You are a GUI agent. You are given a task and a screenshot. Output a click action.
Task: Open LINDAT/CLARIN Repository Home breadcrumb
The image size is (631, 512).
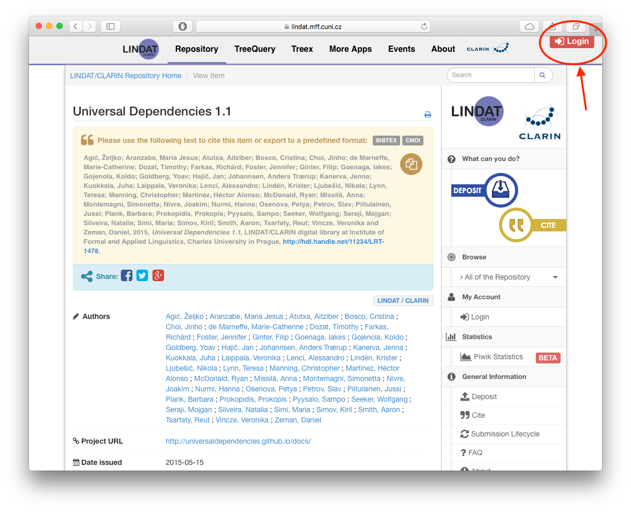click(x=126, y=76)
